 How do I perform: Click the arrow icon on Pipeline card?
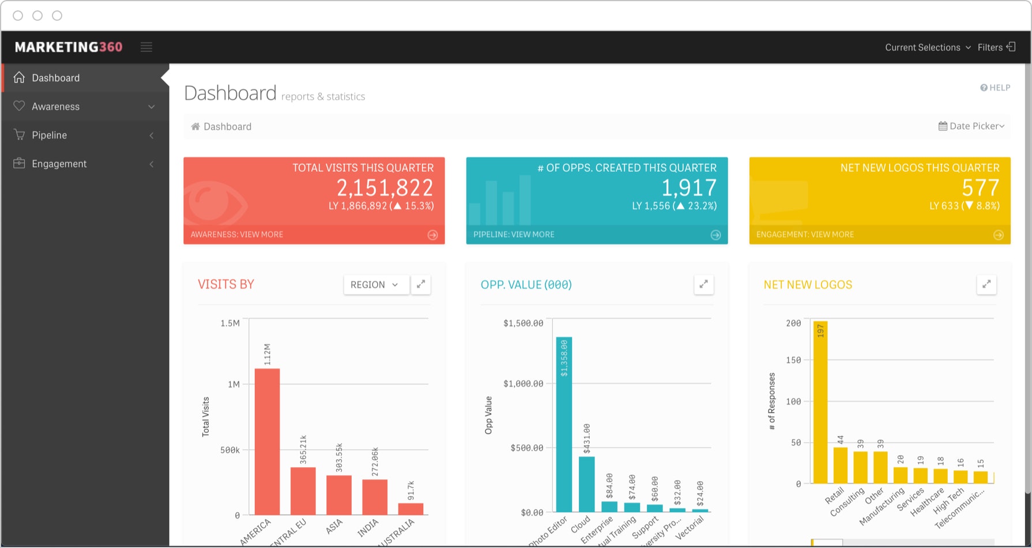pos(715,235)
